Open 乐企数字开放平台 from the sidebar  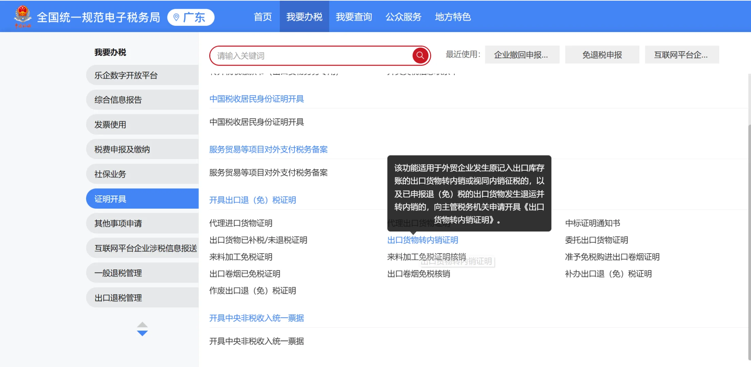pos(126,75)
